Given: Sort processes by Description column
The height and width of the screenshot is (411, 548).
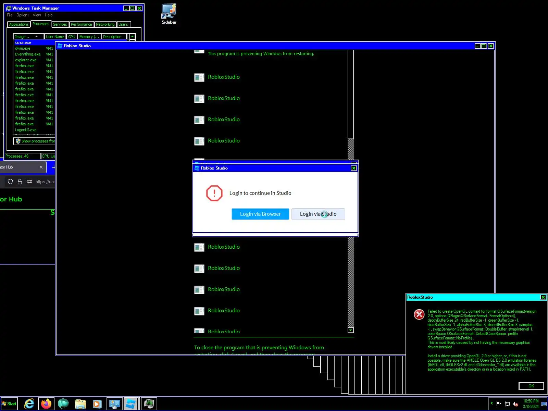Looking at the screenshot, I should (x=114, y=37).
